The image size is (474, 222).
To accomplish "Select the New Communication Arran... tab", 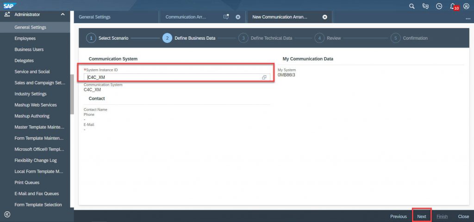I will (280, 17).
